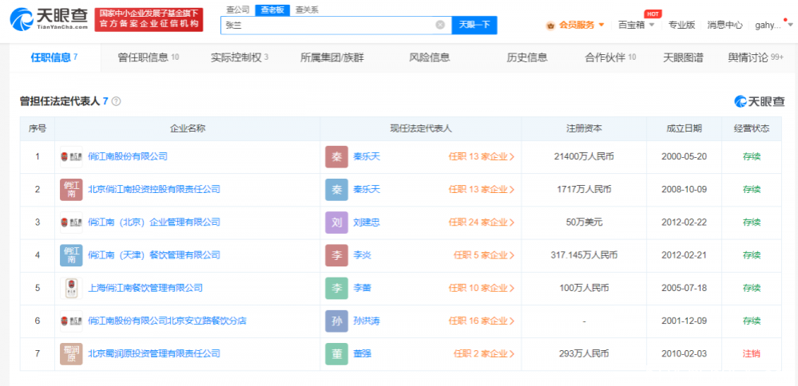Click the TianYanCha logo
798x386 pixels.
[49, 20]
